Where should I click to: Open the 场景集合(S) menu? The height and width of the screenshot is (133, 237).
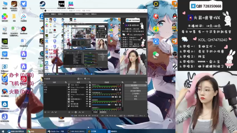point(79,14)
